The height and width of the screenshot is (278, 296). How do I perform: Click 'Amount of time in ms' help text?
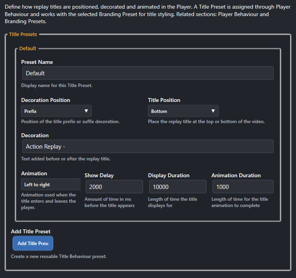tap(110, 202)
